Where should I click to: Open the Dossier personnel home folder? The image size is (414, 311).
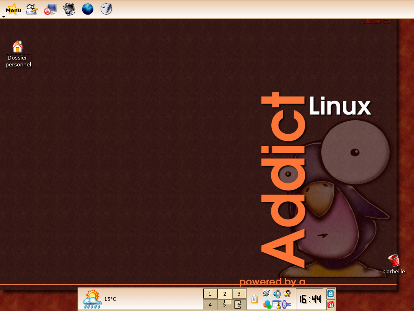tap(18, 54)
